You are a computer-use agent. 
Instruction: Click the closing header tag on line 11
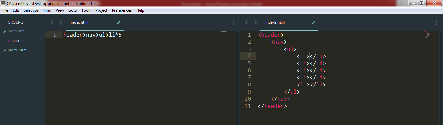pyautogui.click(x=272, y=106)
